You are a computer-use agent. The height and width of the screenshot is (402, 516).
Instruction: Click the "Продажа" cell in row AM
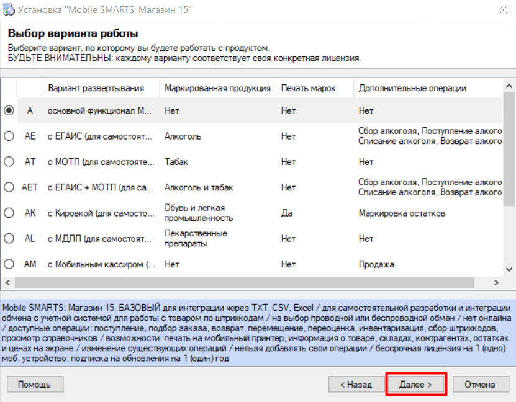point(376,265)
